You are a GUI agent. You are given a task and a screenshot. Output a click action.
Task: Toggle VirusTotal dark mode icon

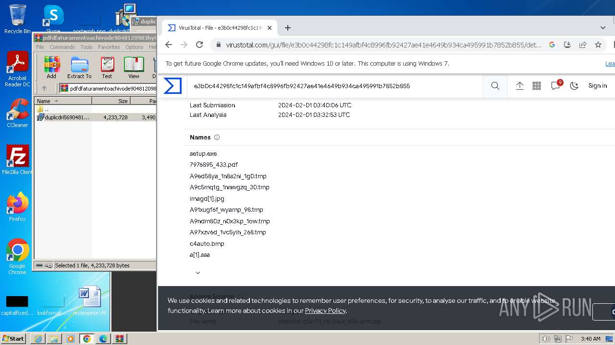pyautogui.click(x=574, y=86)
